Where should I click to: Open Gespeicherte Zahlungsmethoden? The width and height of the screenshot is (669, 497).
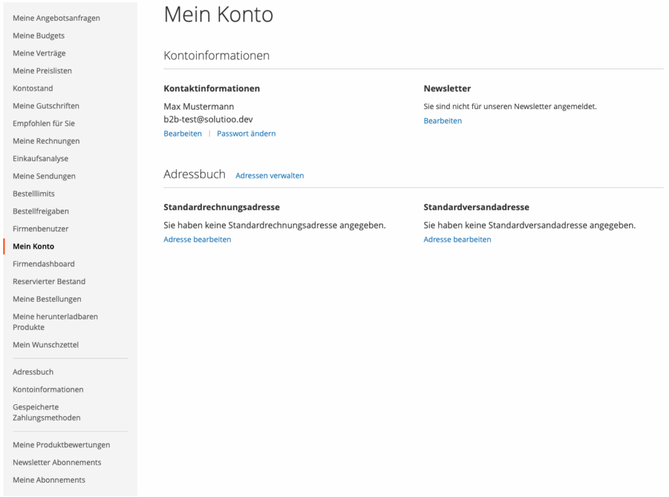(x=46, y=412)
